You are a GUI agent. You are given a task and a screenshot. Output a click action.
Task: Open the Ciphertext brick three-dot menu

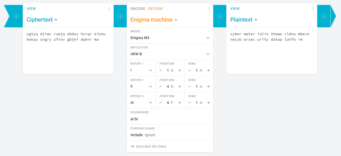(x=109, y=9)
